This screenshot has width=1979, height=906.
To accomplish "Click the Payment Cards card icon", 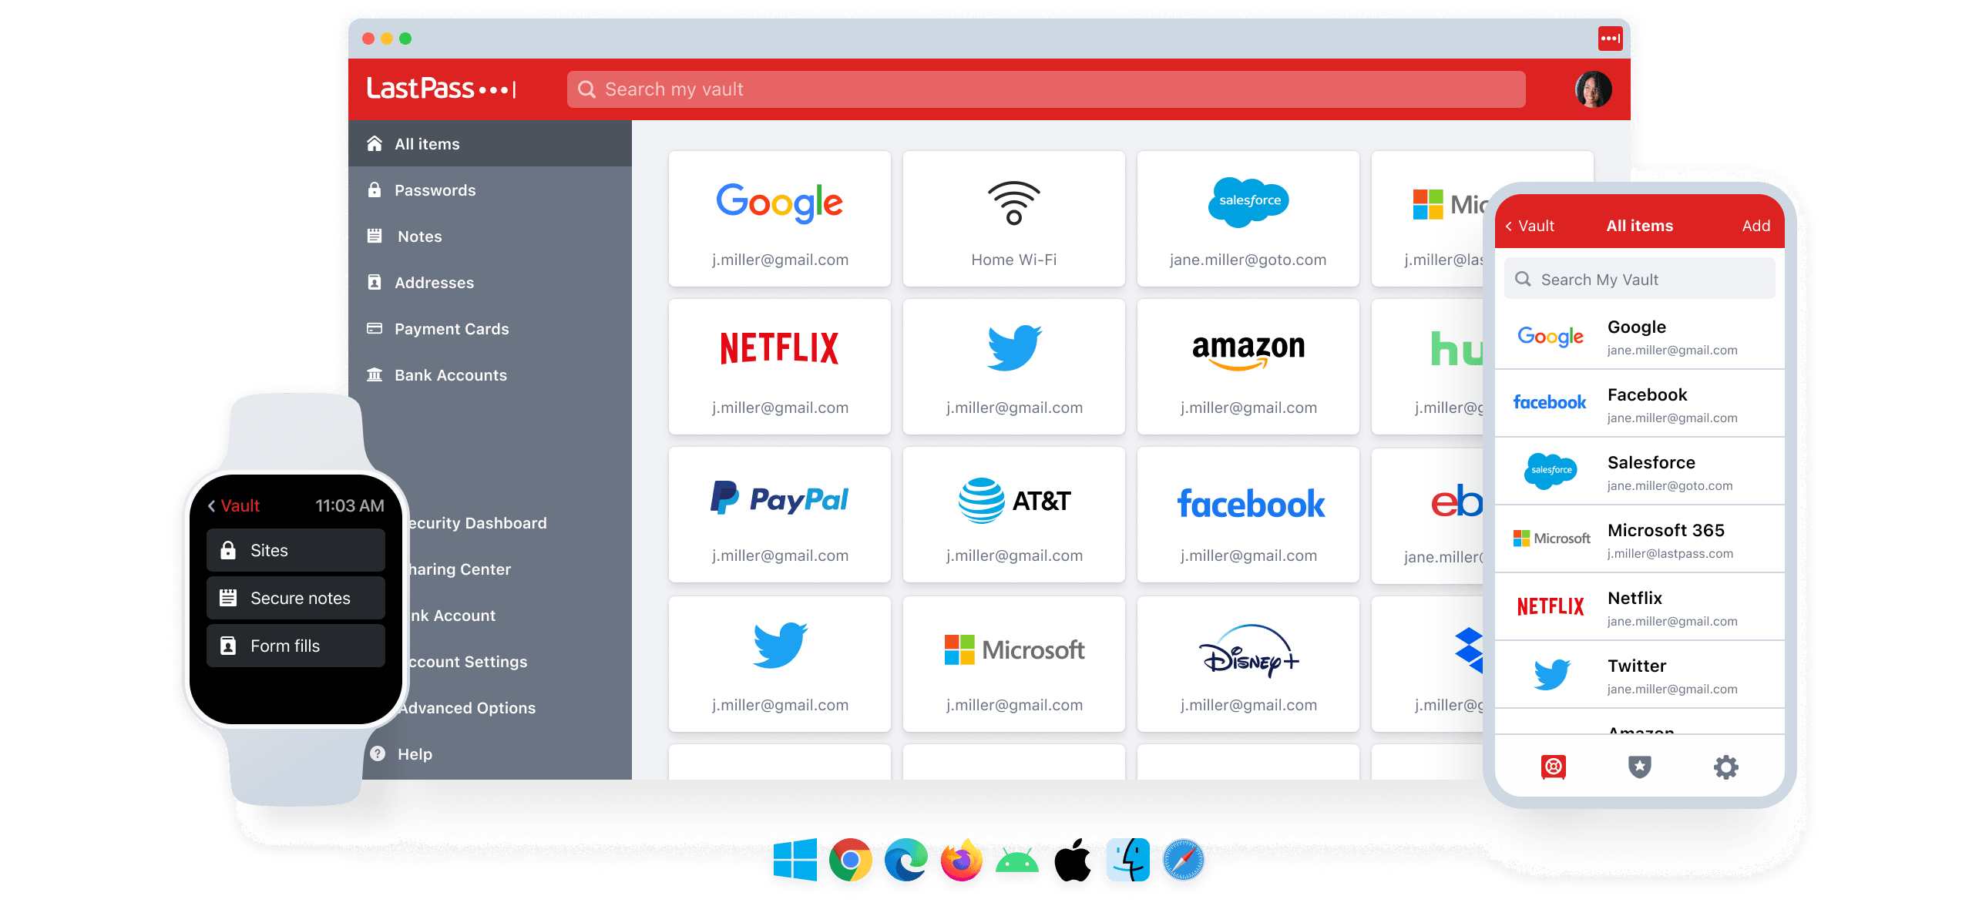I will [375, 328].
